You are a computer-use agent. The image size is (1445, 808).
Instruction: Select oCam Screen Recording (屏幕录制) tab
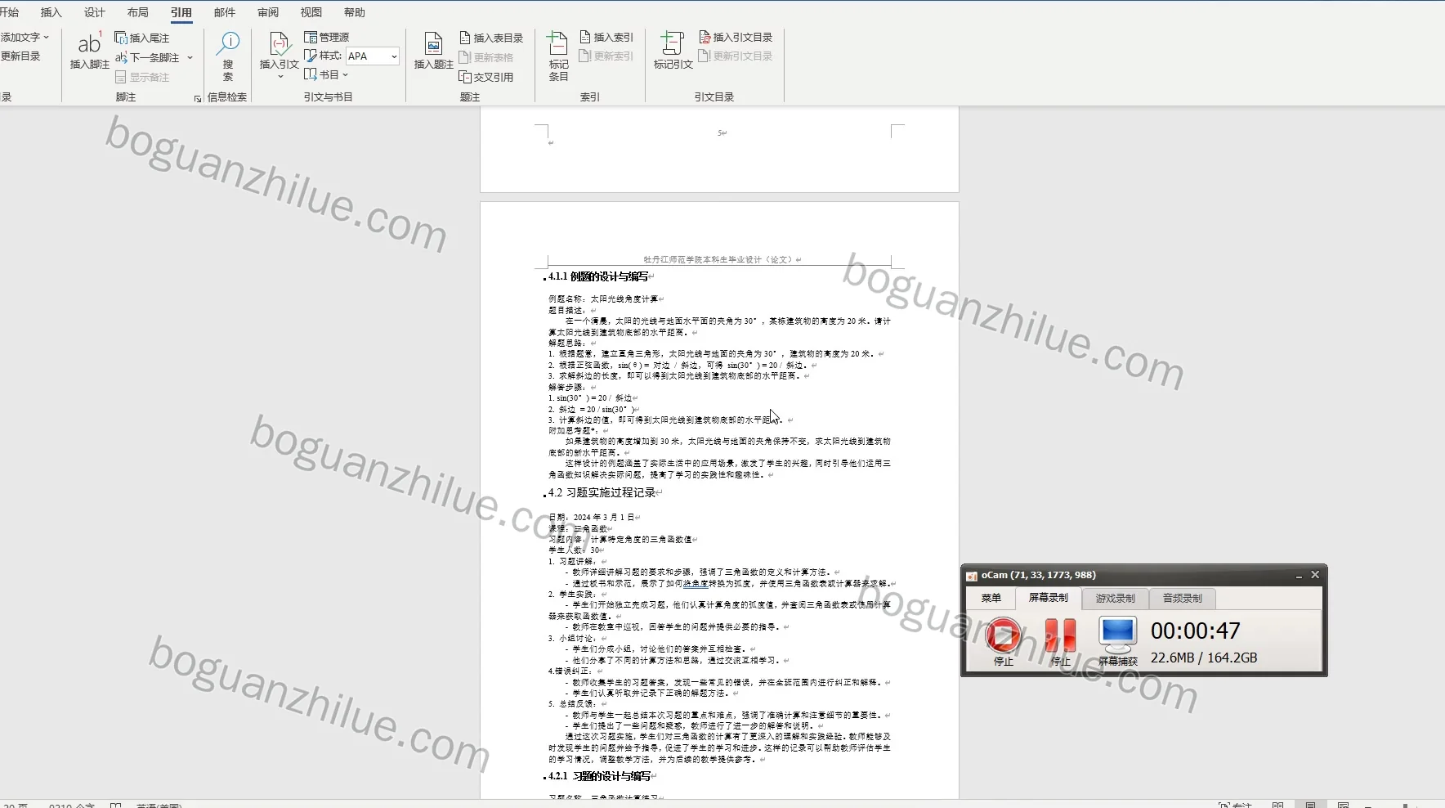point(1049,598)
